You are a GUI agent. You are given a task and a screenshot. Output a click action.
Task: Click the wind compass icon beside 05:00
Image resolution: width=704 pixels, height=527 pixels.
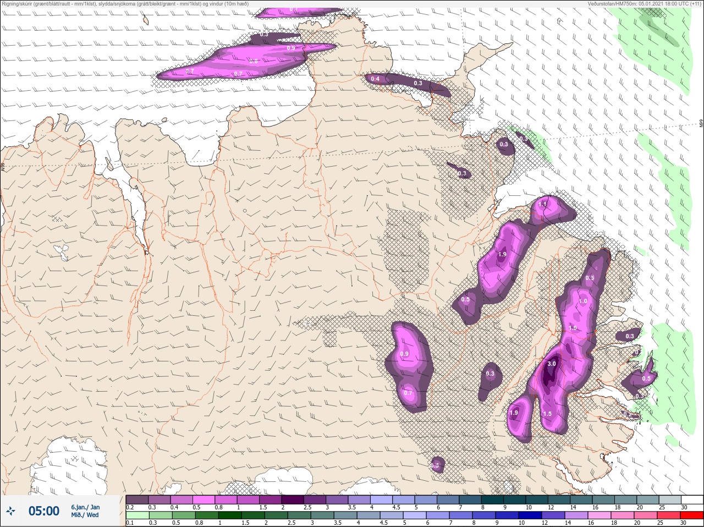coord(11,511)
